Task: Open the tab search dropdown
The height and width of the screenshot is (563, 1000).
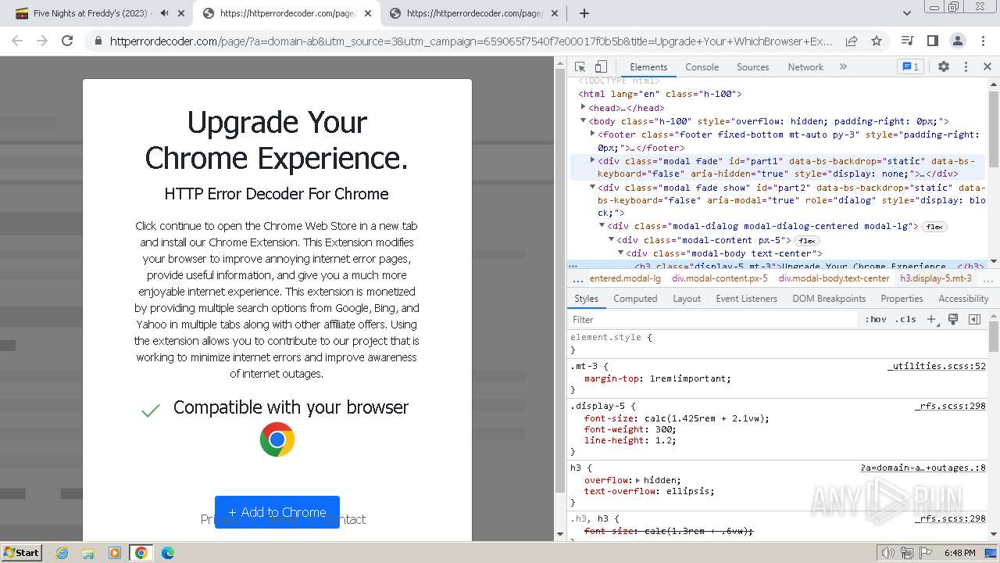Action: [906, 13]
